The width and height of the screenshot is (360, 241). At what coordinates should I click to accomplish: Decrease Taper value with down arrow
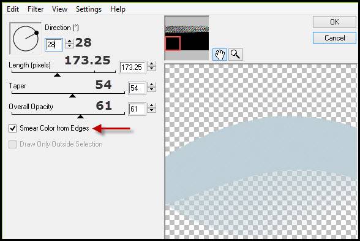point(152,90)
